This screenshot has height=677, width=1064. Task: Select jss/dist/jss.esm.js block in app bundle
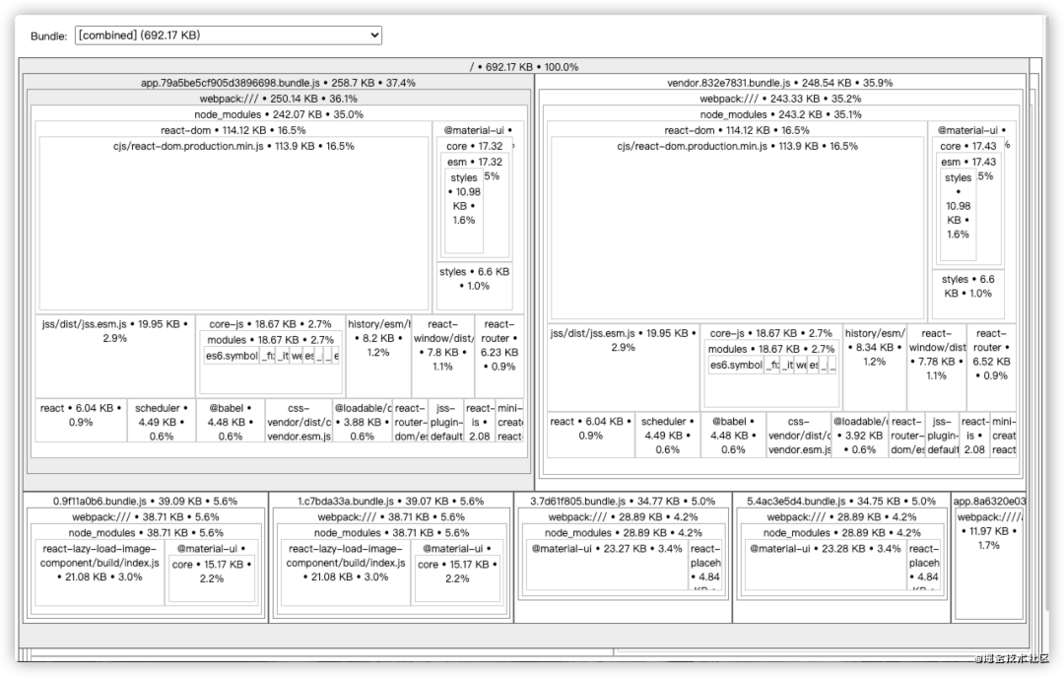(114, 355)
